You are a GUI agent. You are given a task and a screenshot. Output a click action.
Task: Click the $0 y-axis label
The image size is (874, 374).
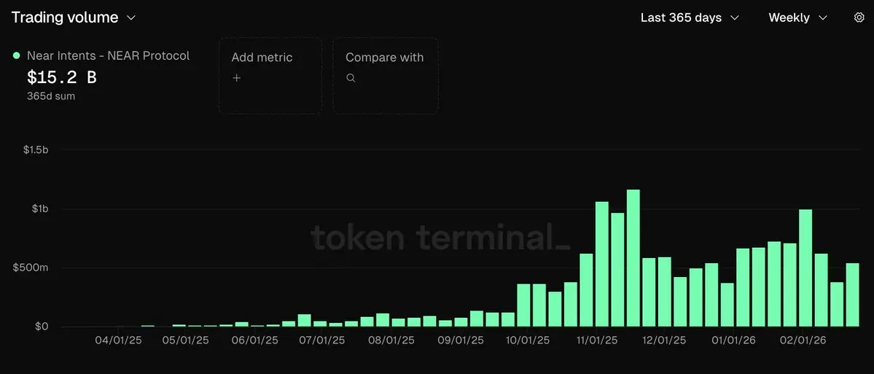42,327
